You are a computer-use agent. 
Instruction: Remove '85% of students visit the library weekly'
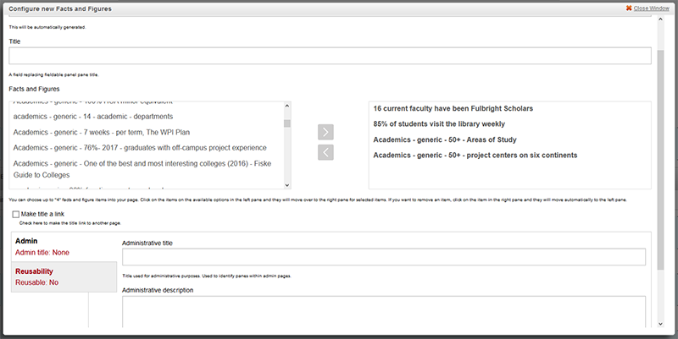[445, 124]
